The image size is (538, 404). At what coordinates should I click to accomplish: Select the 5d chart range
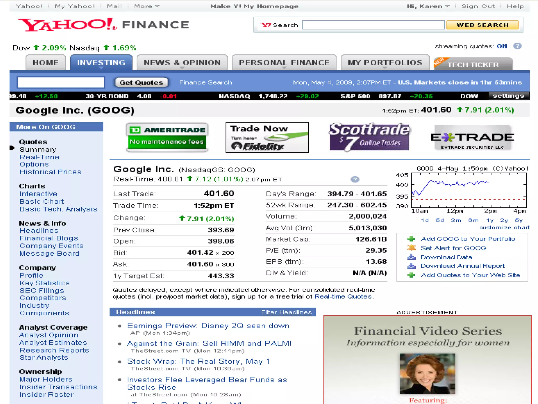coord(439,220)
